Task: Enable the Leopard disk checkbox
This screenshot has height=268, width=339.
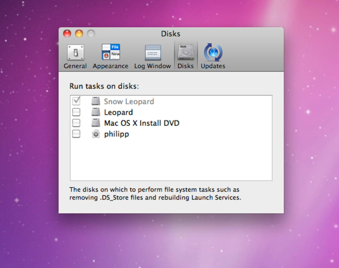Action: (x=76, y=112)
